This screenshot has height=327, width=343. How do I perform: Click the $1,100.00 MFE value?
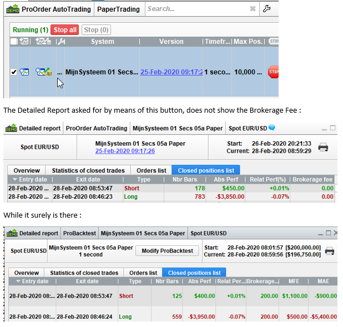(295, 296)
